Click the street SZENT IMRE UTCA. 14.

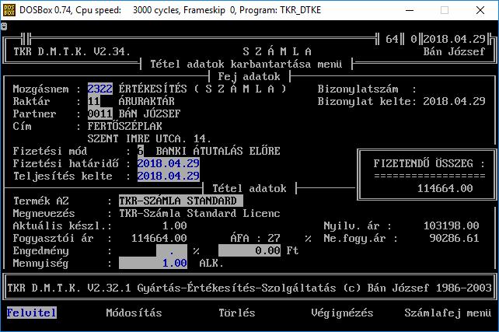click(x=149, y=138)
